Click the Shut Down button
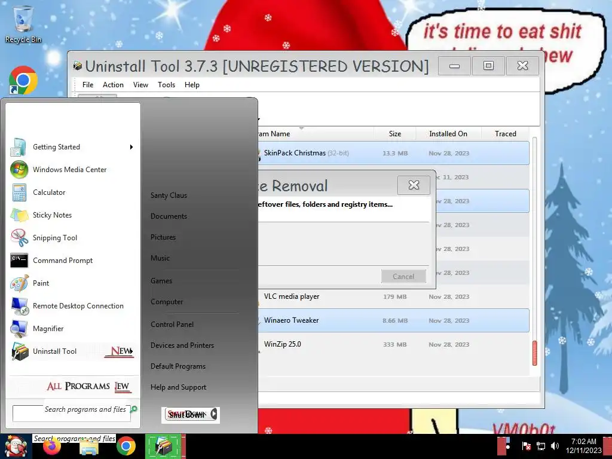 187,414
